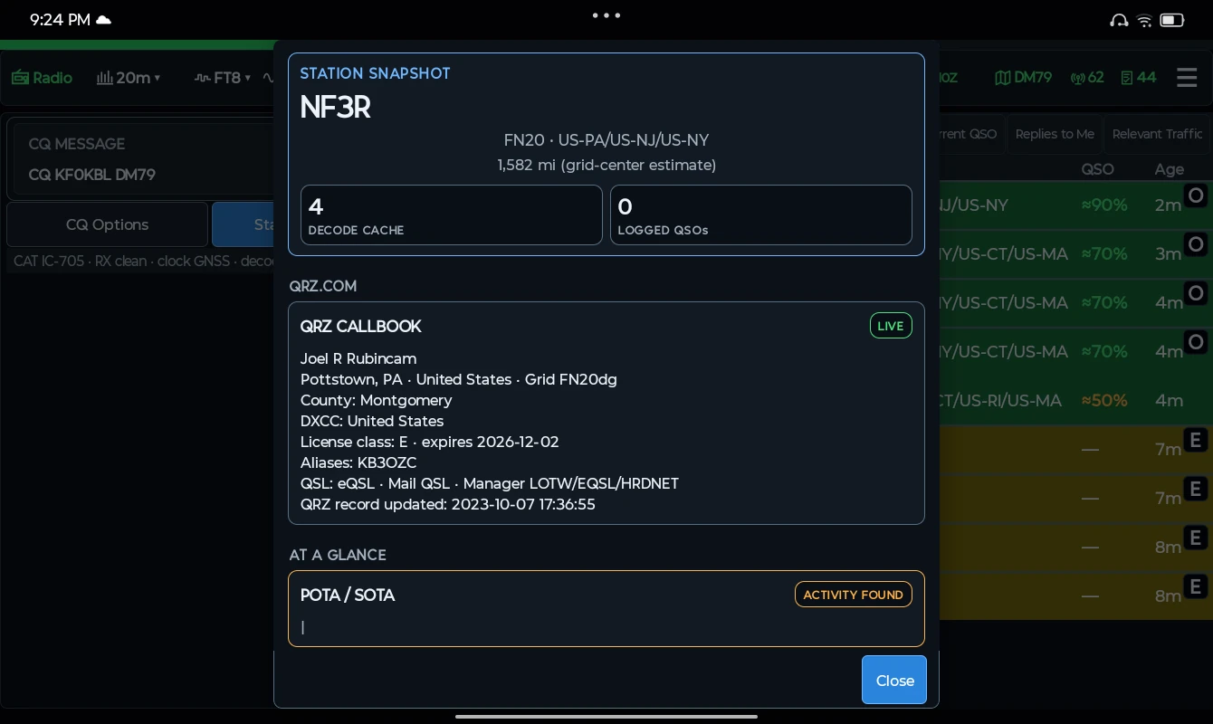
Task: Click the LIVE badge in QRZ Callbook
Action: (x=891, y=326)
